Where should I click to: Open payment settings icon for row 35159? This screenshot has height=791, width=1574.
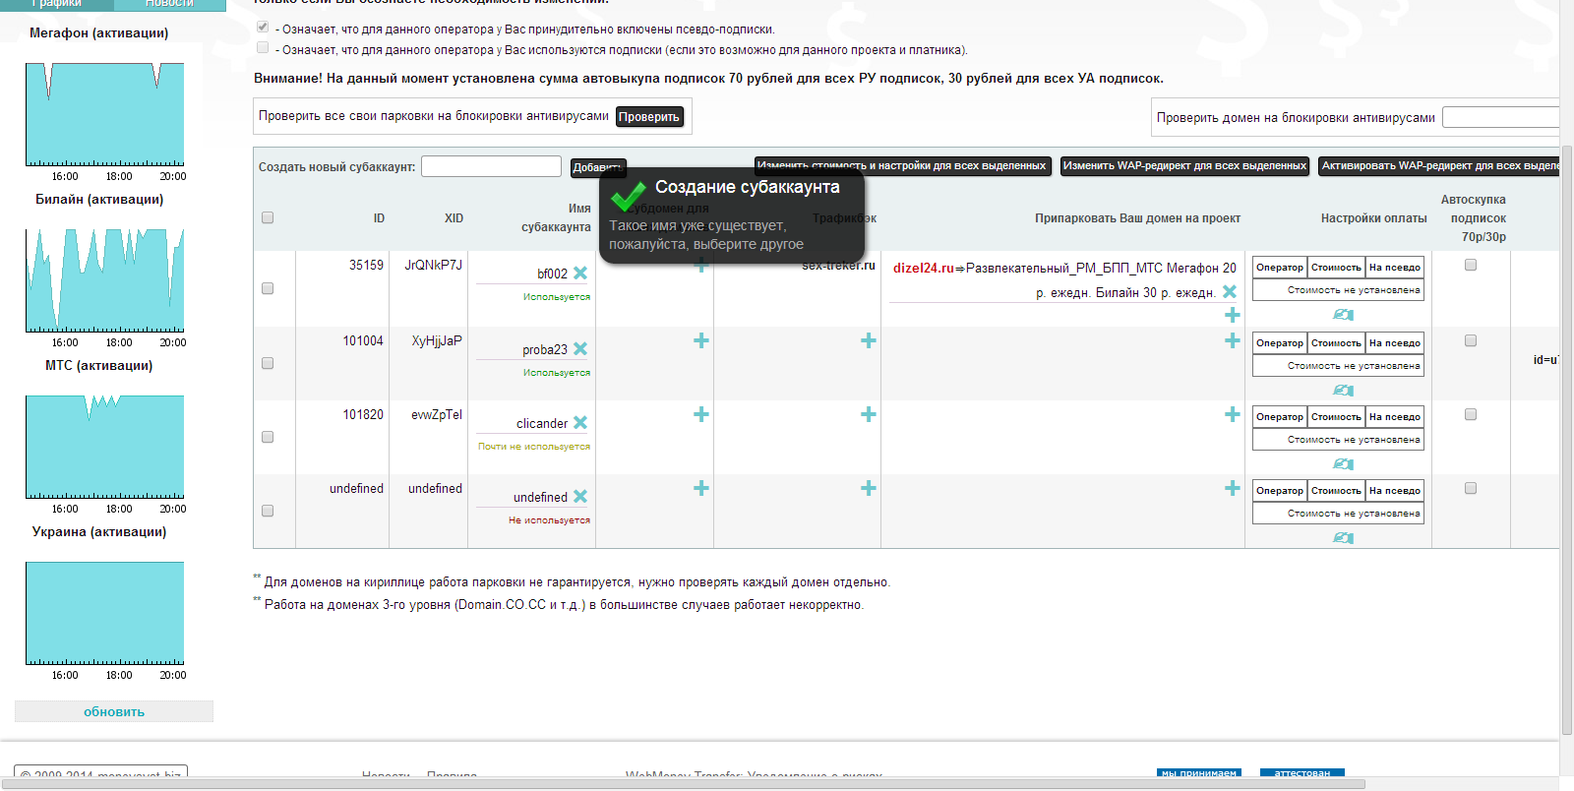point(1343,315)
